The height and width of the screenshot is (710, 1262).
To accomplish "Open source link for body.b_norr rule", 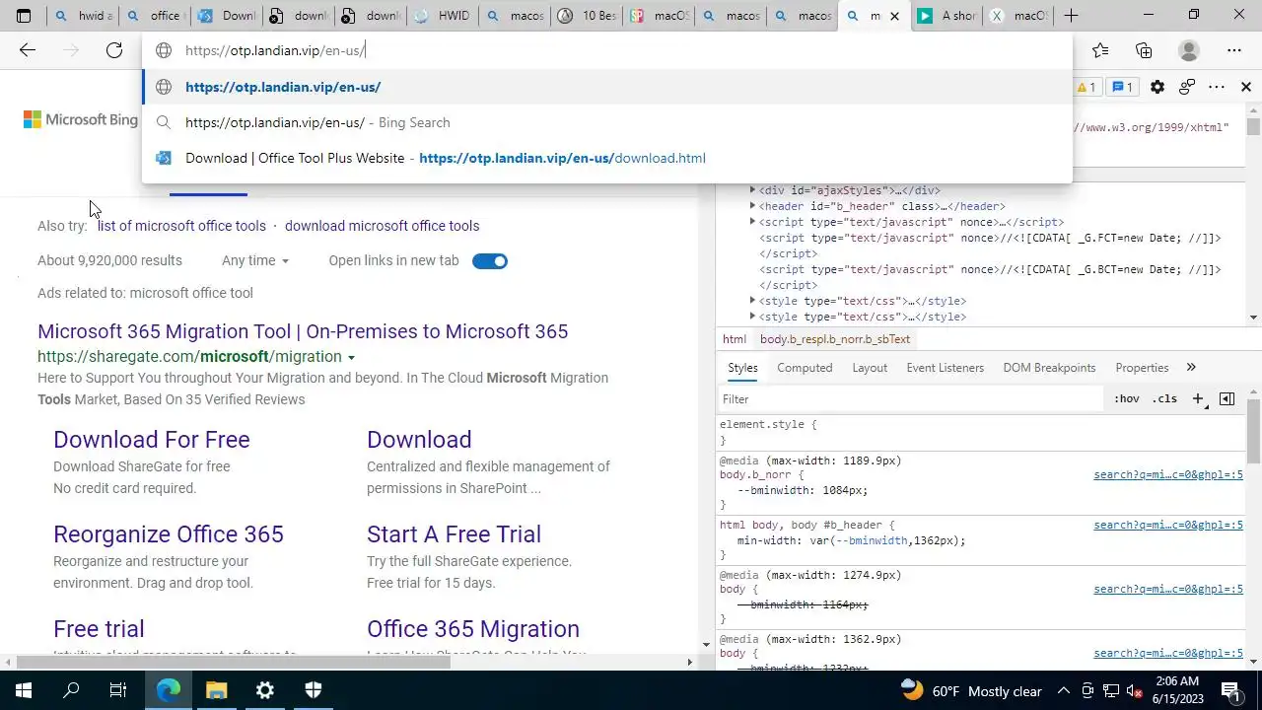I will [1167, 474].
